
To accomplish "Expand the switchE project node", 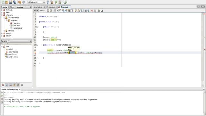I will coord(2,33).
